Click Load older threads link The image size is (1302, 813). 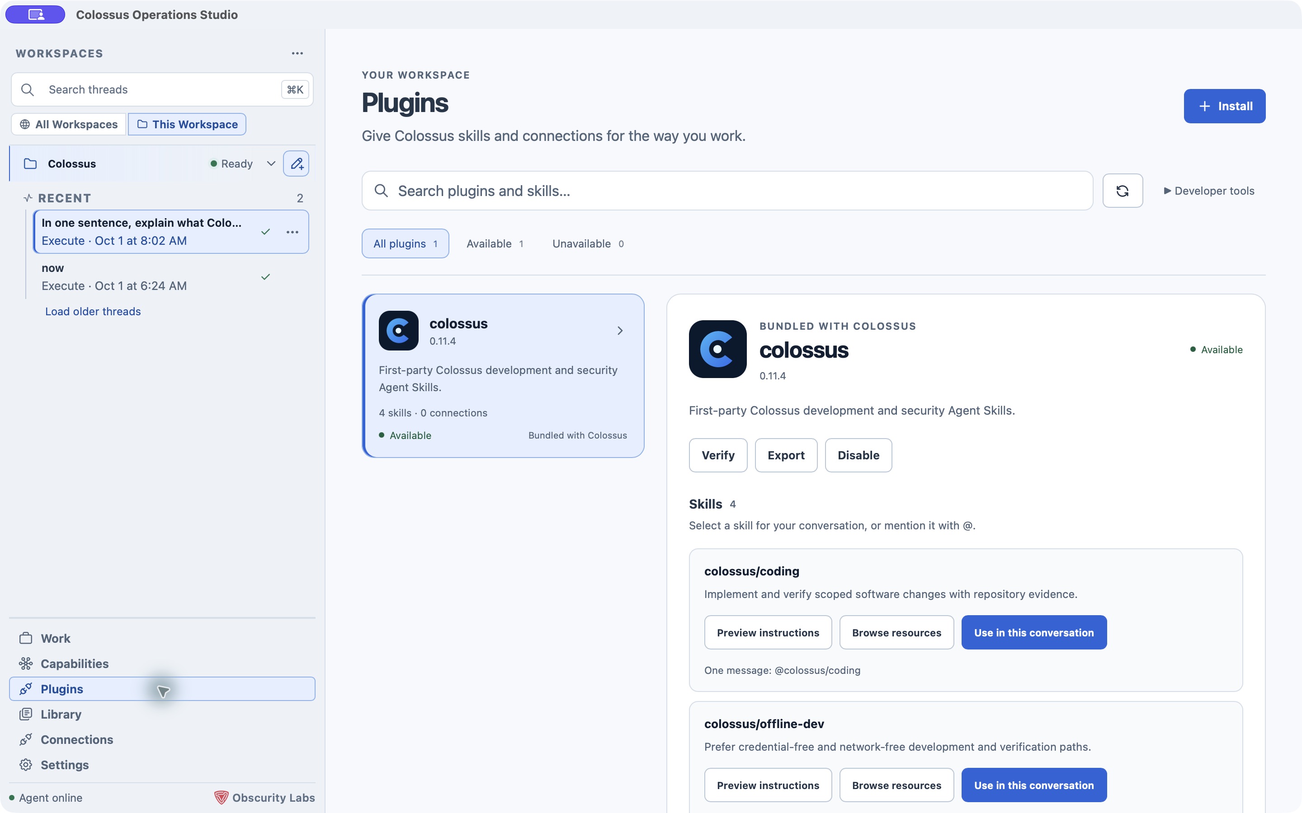click(x=93, y=311)
